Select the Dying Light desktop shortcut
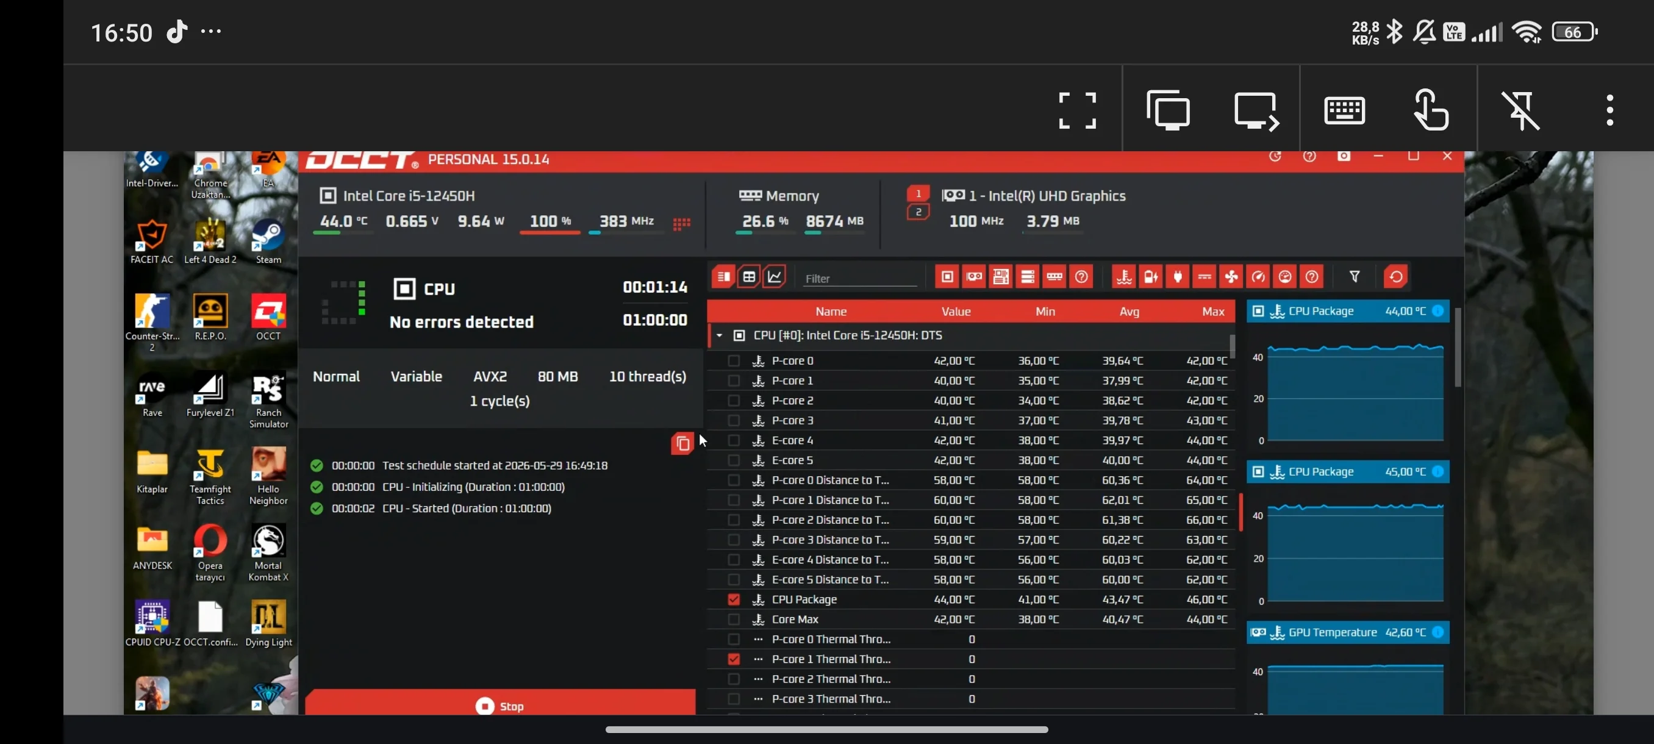This screenshot has height=744, width=1654. click(268, 623)
